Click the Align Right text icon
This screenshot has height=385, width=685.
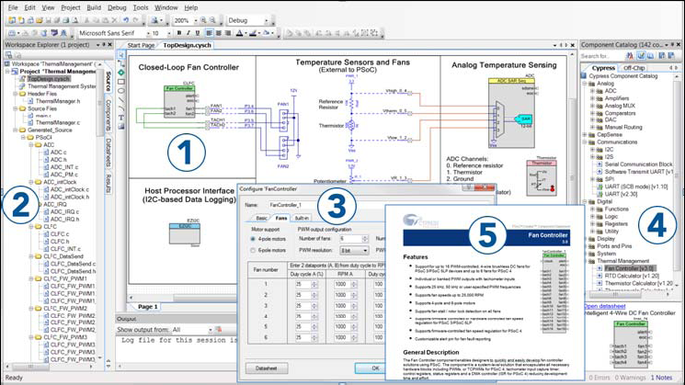pos(228,33)
